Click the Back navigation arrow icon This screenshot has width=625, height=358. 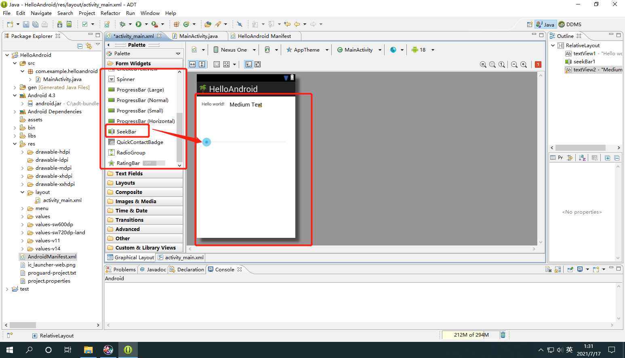[297, 24]
